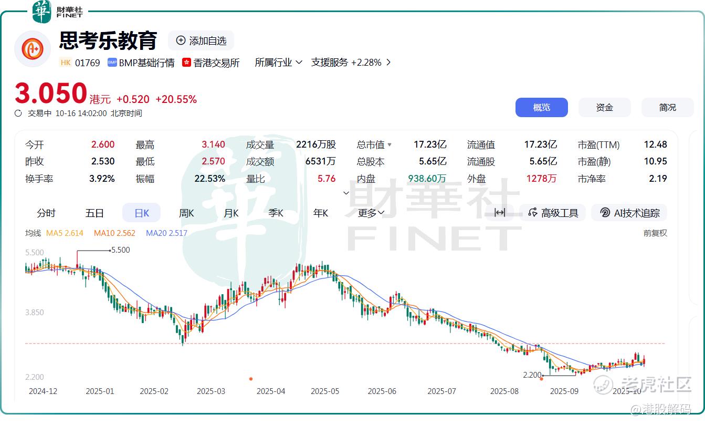Click the 昨收 value 2.530

click(102, 162)
